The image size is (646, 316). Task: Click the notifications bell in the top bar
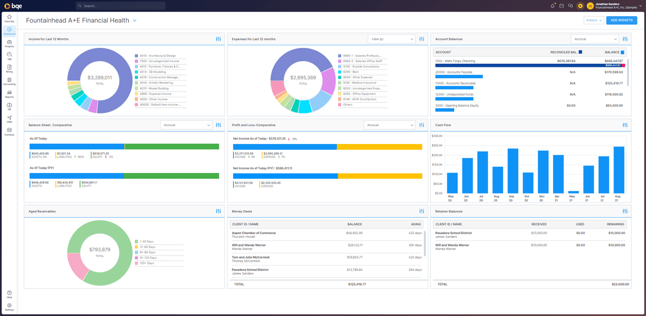(553, 5)
